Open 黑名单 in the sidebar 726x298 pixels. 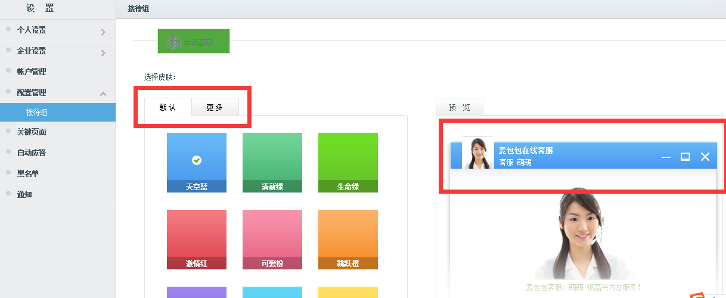58,173
